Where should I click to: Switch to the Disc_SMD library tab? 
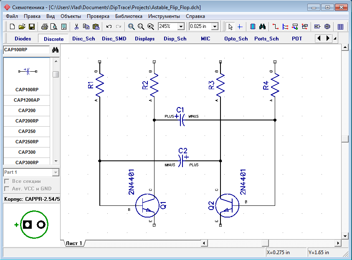tap(114, 39)
